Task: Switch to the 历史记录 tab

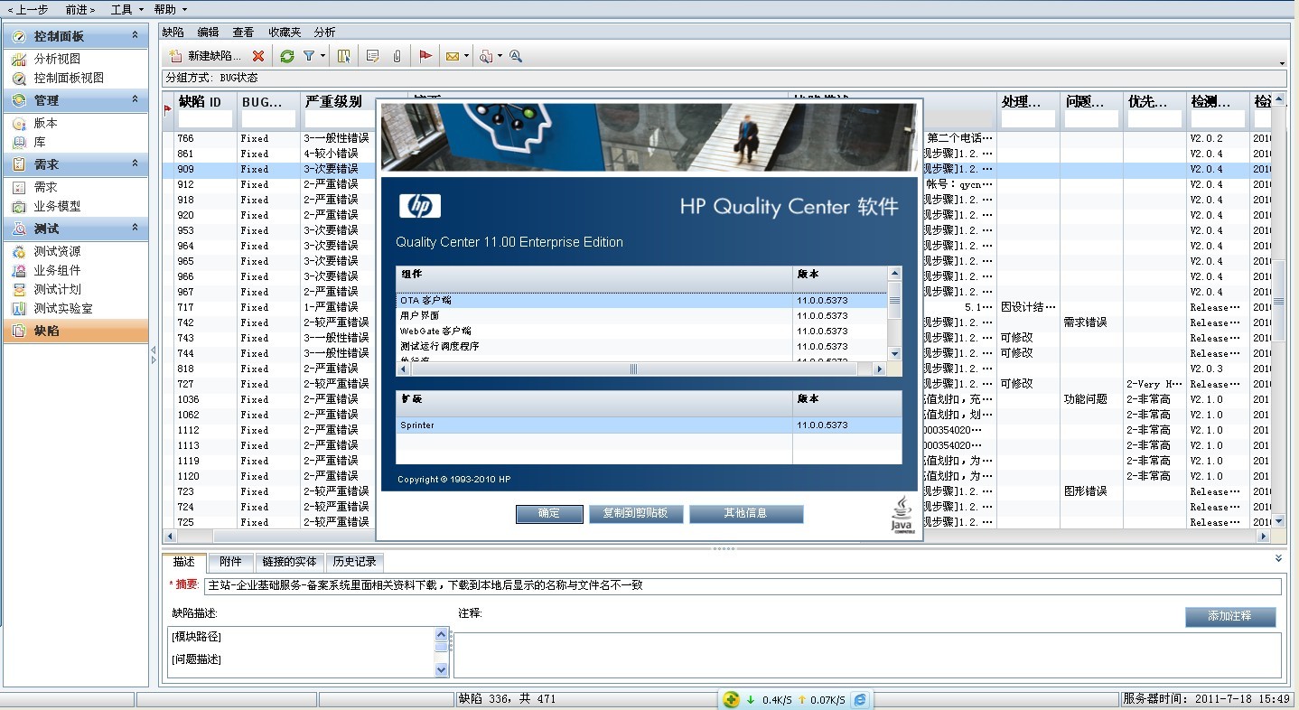Action: pos(354,562)
